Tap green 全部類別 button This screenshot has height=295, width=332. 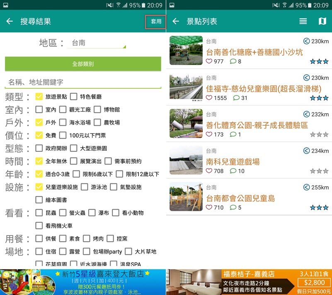coord(83,63)
